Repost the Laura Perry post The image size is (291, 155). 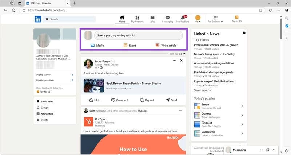click(x=147, y=100)
